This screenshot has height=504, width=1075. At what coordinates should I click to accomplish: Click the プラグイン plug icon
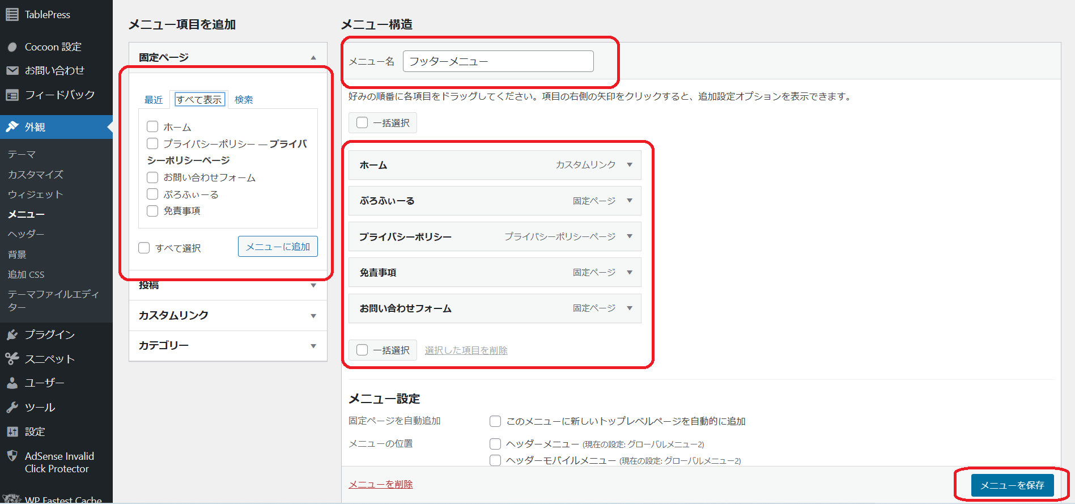point(12,334)
